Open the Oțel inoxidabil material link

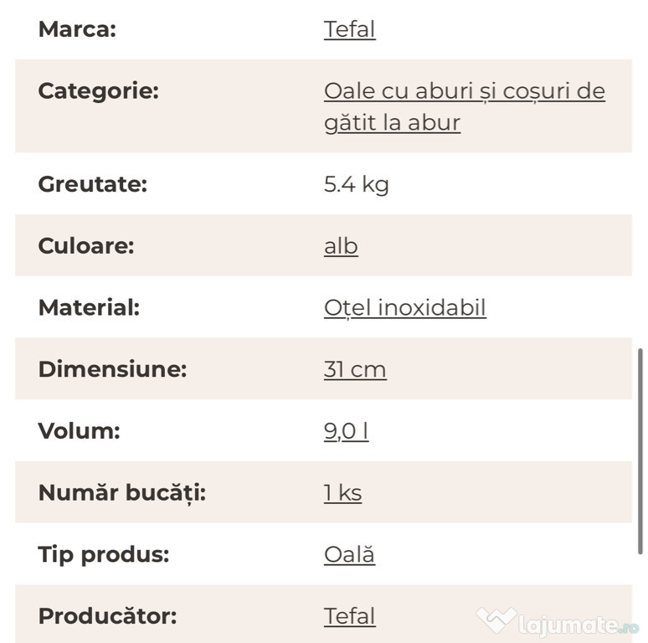point(405,308)
